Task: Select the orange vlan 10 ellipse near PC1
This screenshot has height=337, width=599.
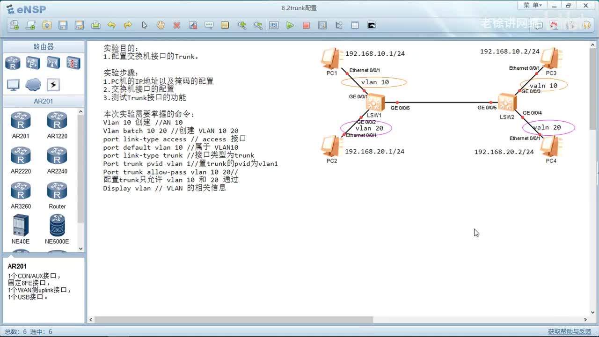Action: pos(373,82)
